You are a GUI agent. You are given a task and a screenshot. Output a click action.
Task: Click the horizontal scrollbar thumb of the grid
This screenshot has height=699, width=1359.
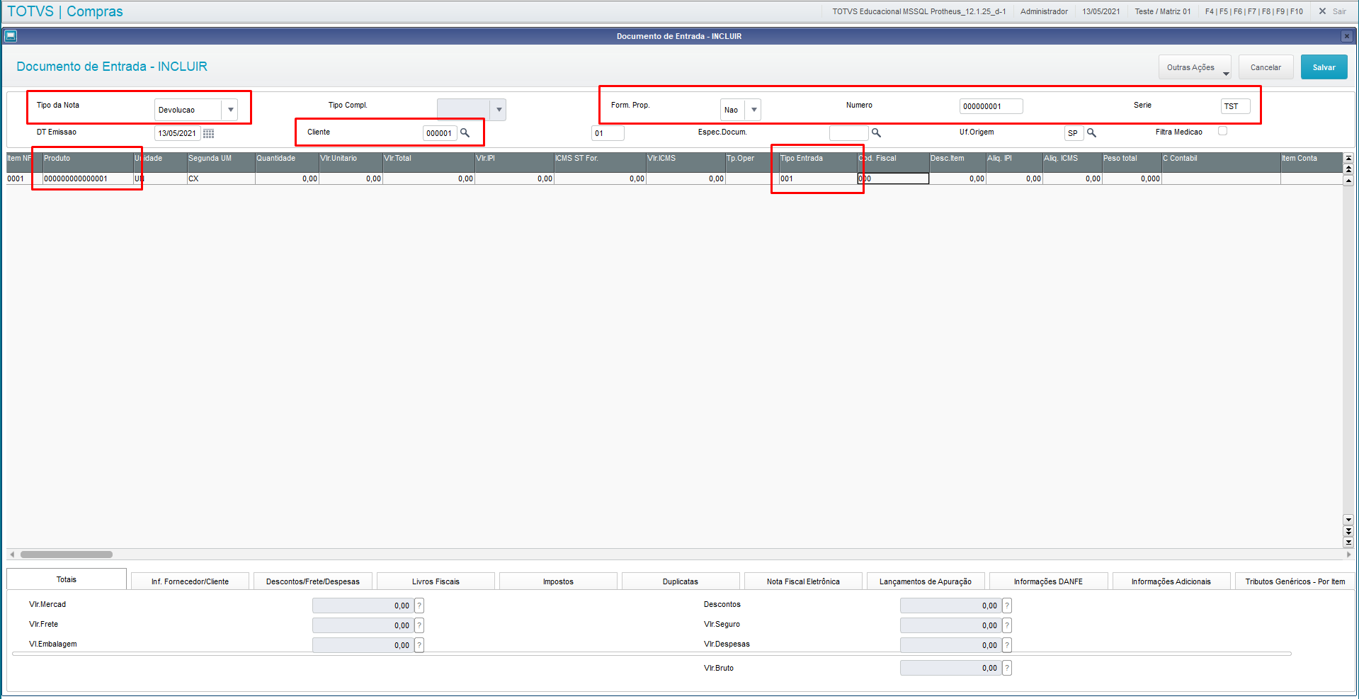[67, 555]
